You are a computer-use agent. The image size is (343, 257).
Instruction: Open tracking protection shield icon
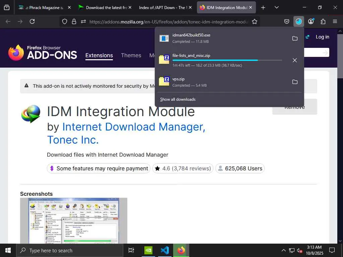(65, 21)
